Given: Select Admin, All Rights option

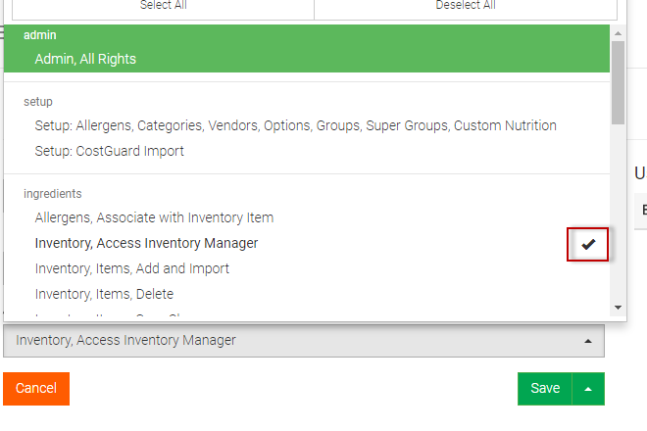Looking at the screenshot, I should [85, 59].
